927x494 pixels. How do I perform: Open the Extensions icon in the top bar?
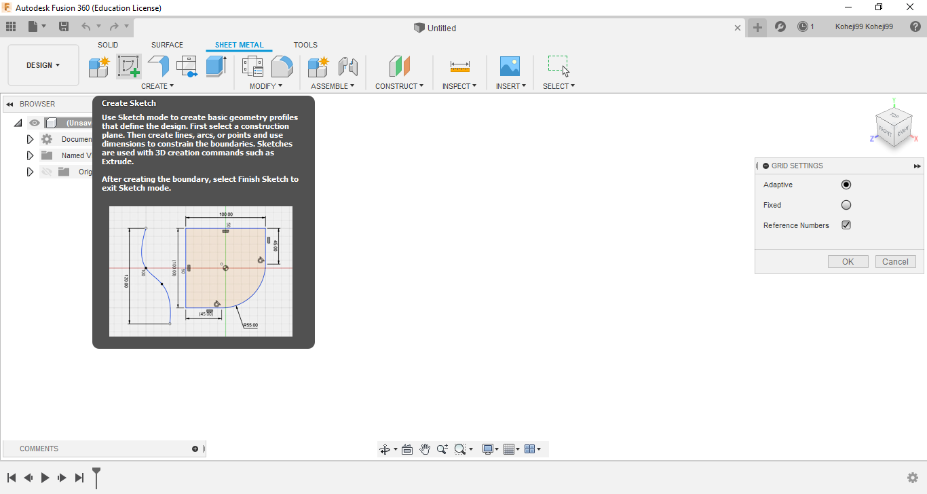pos(780,26)
